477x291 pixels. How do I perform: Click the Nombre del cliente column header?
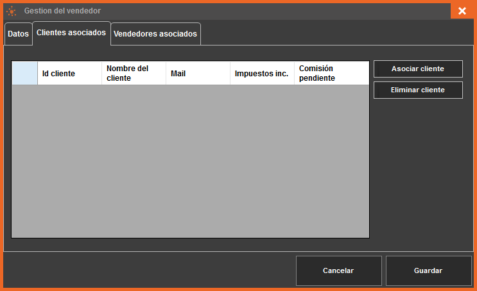[x=134, y=73]
